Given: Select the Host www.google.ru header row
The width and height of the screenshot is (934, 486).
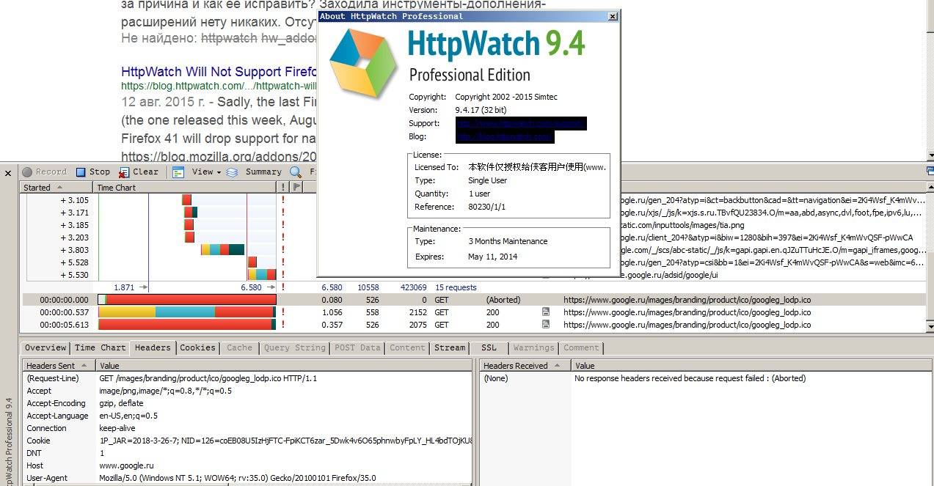Looking at the screenshot, I should pos(248,465).
